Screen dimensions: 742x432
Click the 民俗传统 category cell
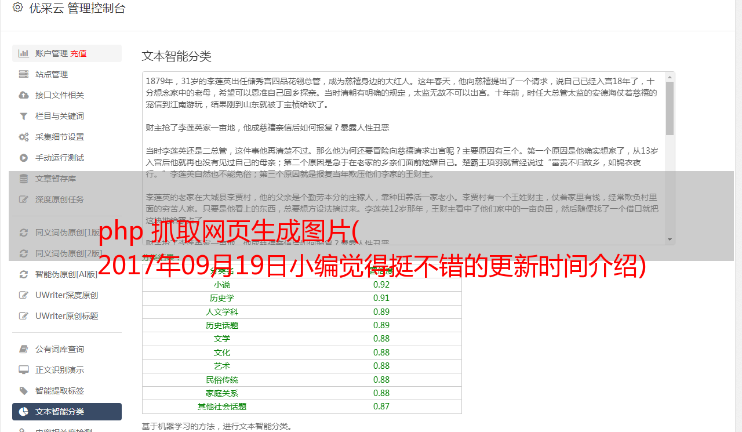pos(222,380)
